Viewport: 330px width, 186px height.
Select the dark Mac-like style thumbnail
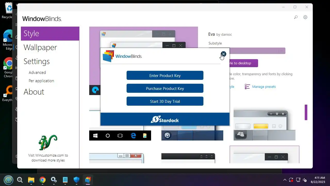pyautogui.click(x=188, y=158)
